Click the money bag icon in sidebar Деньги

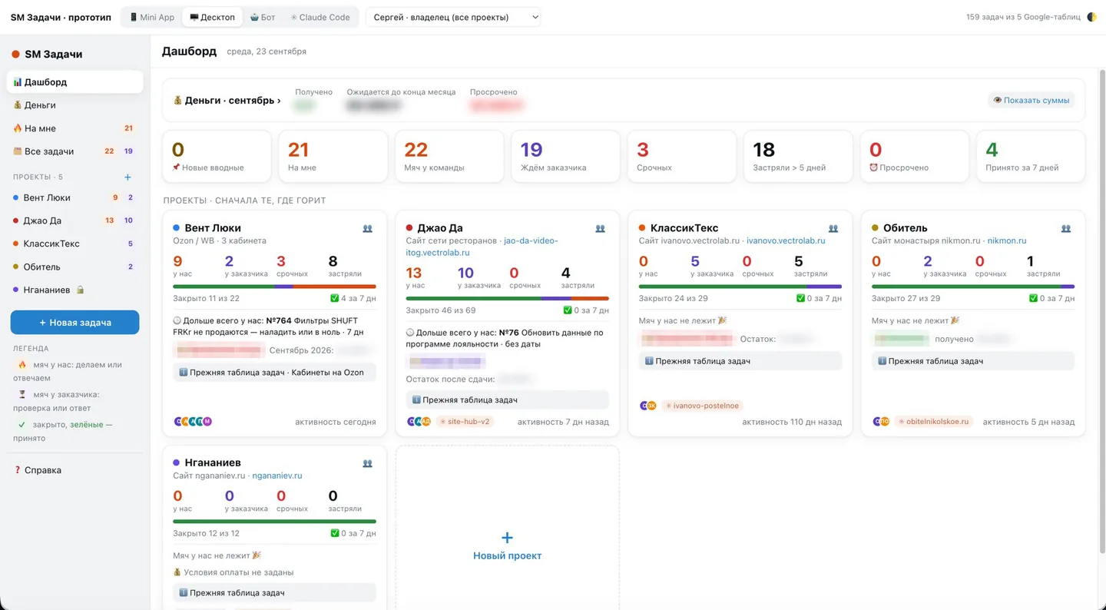tap(18, 105)
